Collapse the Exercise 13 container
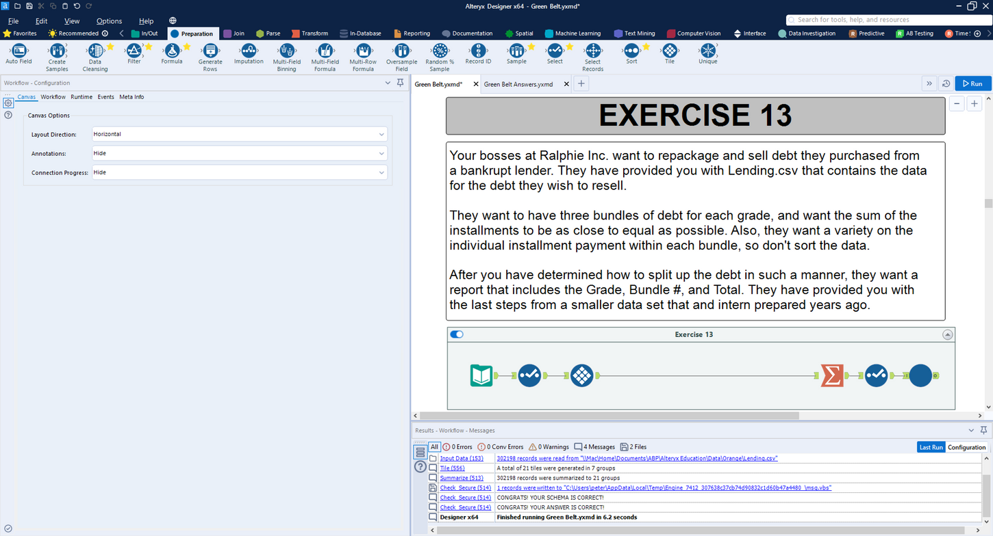Viewport: 993px width, 536px height. (947, 335)
